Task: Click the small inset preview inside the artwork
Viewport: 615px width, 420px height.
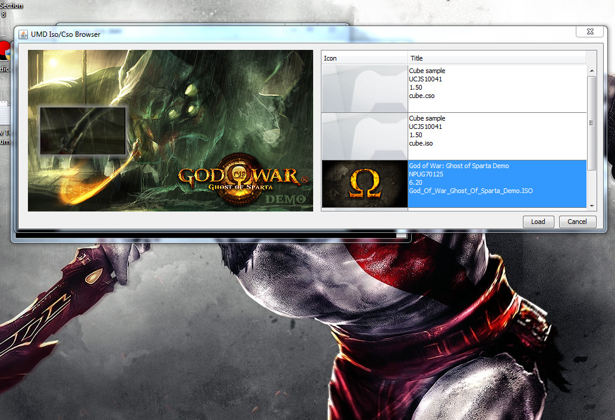Action: click(x=83, y=131)
